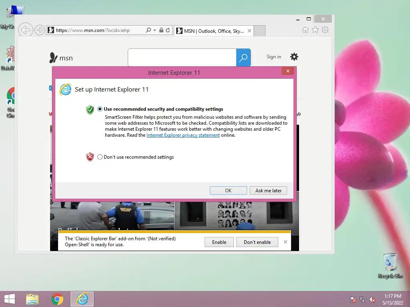Viewport: 410px width, 307px height.
Task: Dismiss the add-on notification bar
Action: (x=285, y=242)
